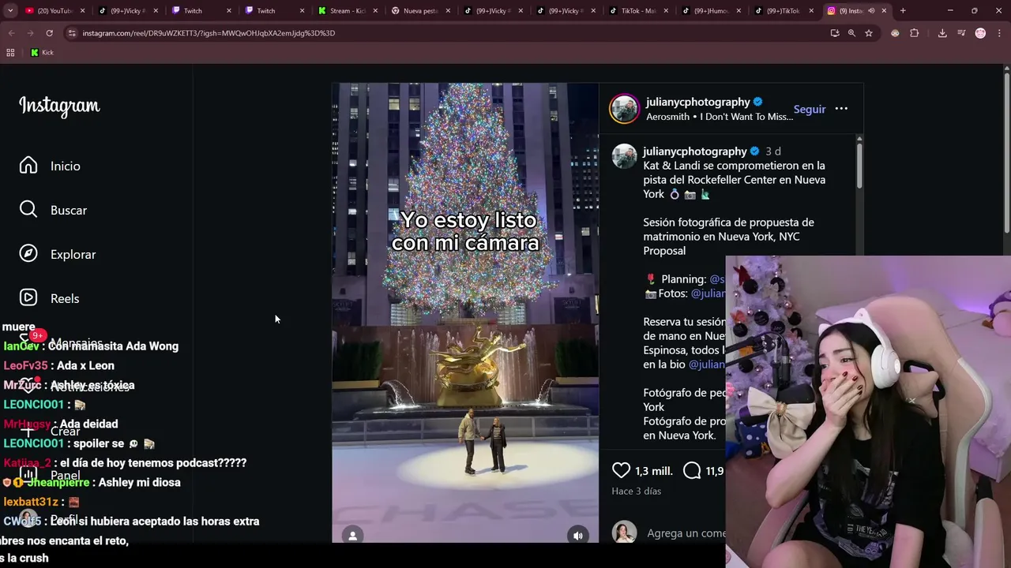
Task: Click the address bar URL
Action: 209,33
